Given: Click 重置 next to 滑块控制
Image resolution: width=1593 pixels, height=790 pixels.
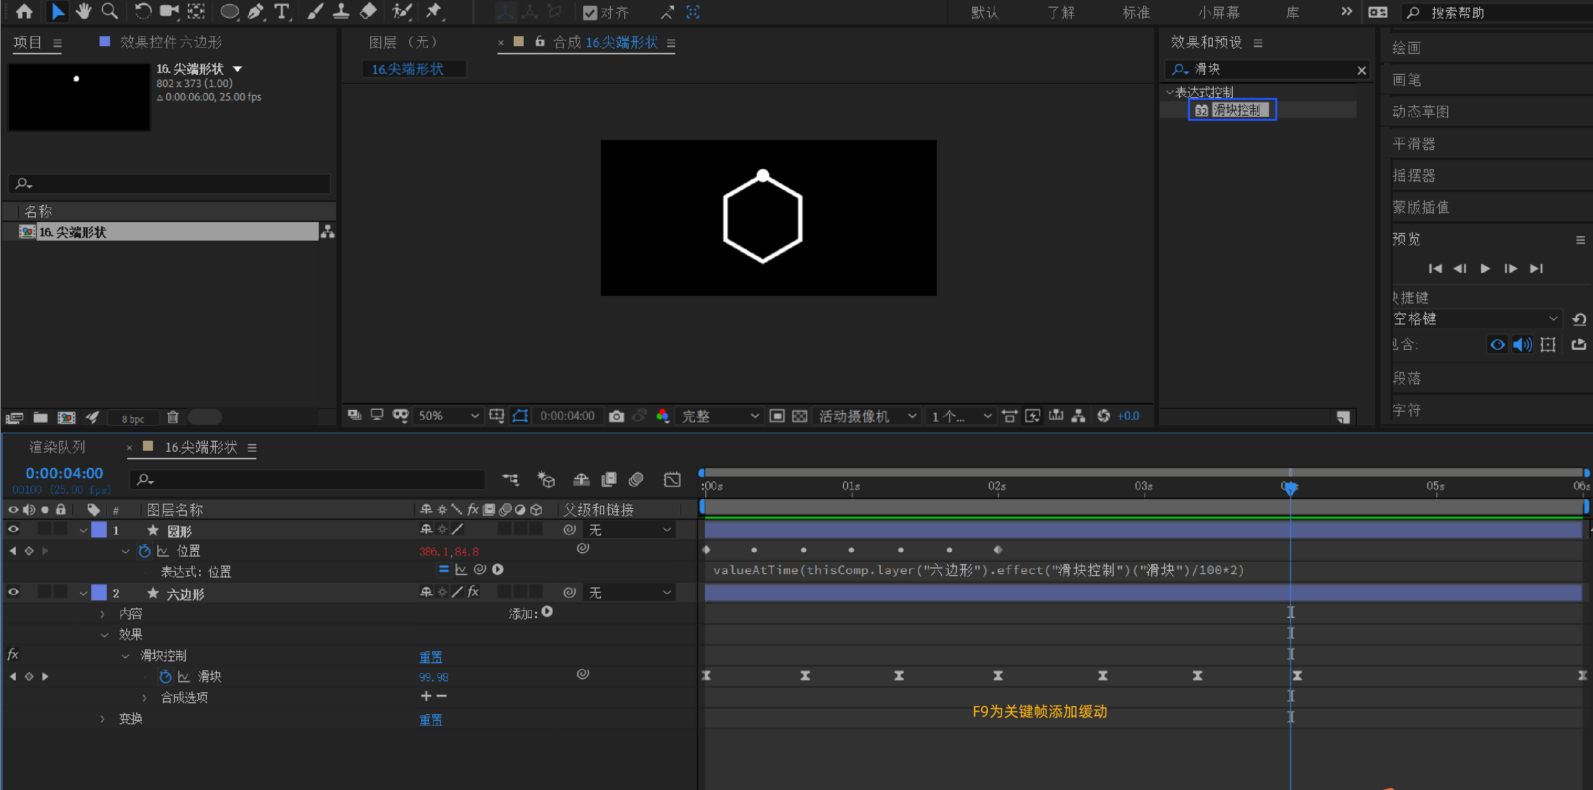Looking at the screenshot, I should [x=430, y=657].
